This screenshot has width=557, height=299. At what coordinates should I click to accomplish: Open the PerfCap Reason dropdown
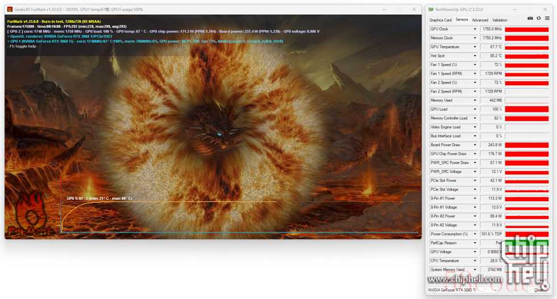click(475, 243)
